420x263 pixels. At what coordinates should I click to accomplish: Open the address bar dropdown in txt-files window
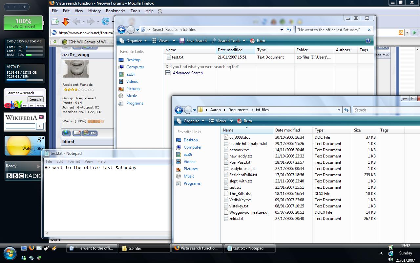click(340, 110)
